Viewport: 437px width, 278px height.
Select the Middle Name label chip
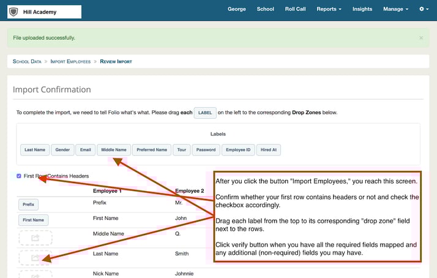114,150
